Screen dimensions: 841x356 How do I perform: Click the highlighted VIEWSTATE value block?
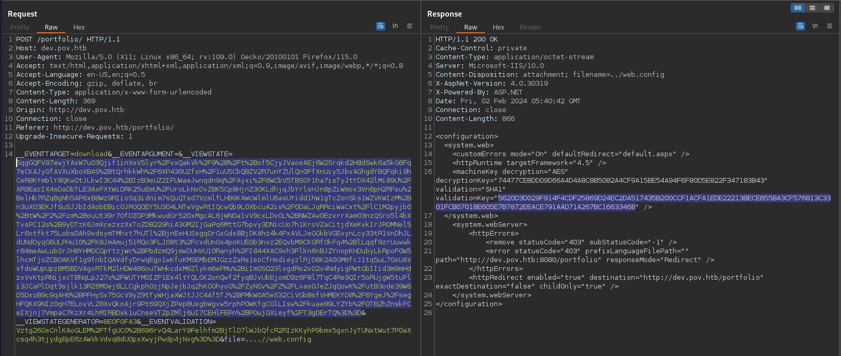[x=214, y=237]
